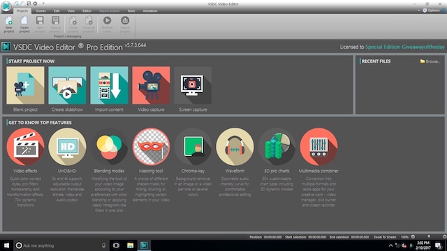Open the Multimedia combiner feature icon
This screenshot has height=251, width=447.
318,146
